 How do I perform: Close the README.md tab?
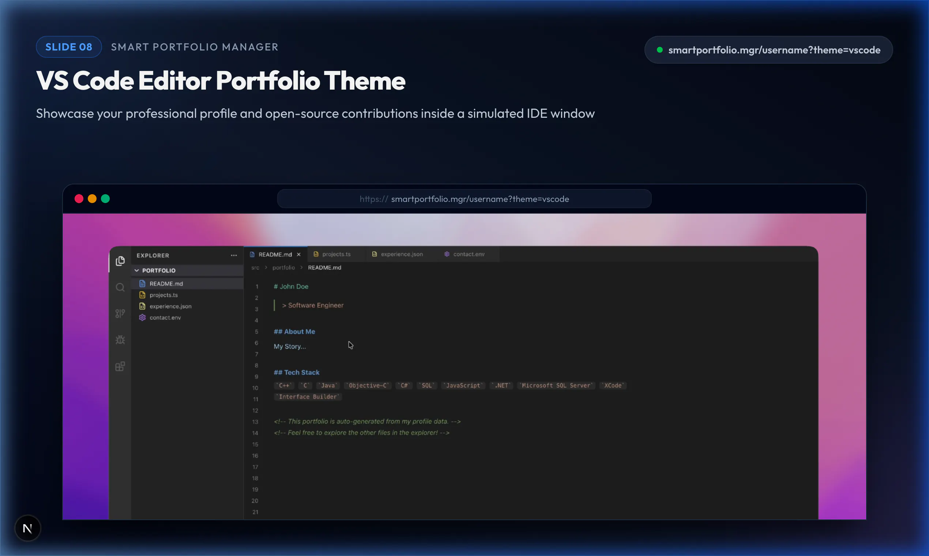[298, 254]
